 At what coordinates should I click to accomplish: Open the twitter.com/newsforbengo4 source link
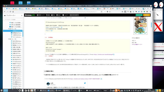(103, 54)
